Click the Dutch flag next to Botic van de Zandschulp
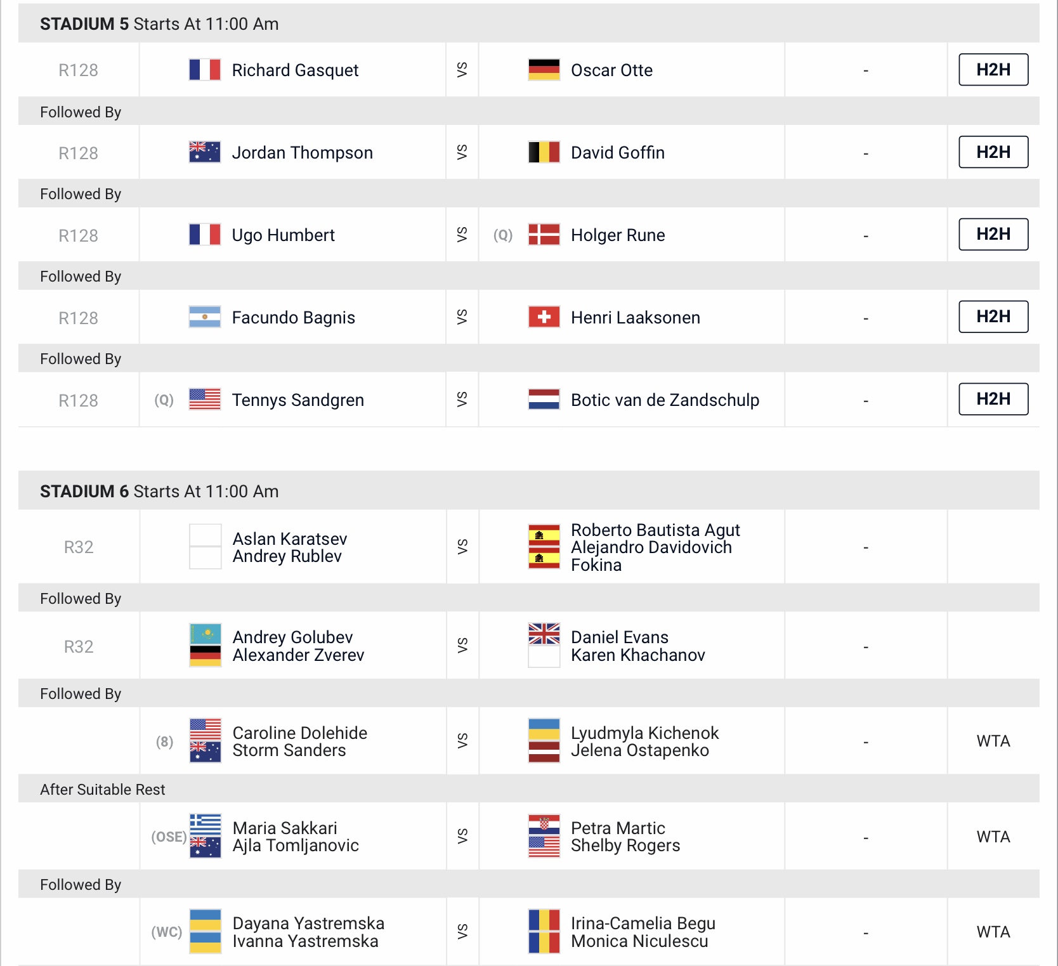Image resolution: width=1058 pixels, height=966 pixels. pos(544,400)
